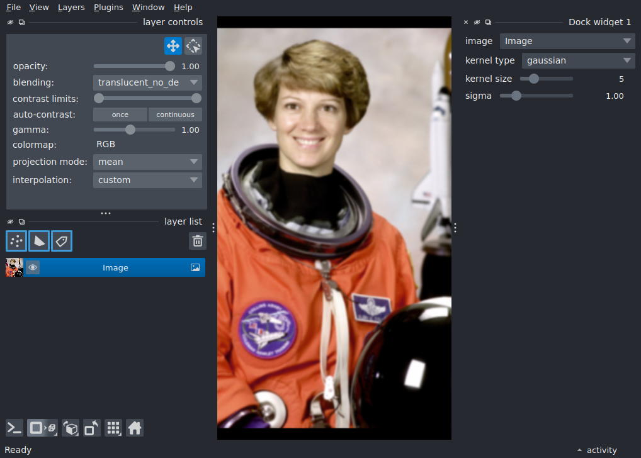This screenshot has width=641, height=458.
Task: Toggle grid mode view
Action: [113, 428]
